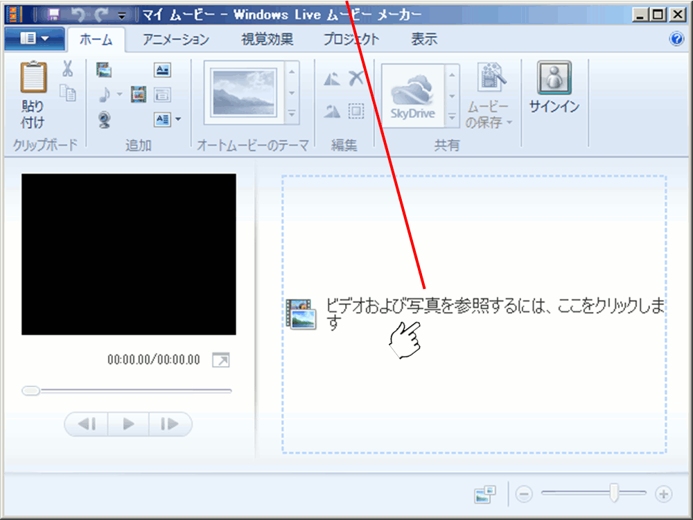This screenshot has height=520, width=693.
Task: Toggle full screen preview button
Action: click(220, 360)
